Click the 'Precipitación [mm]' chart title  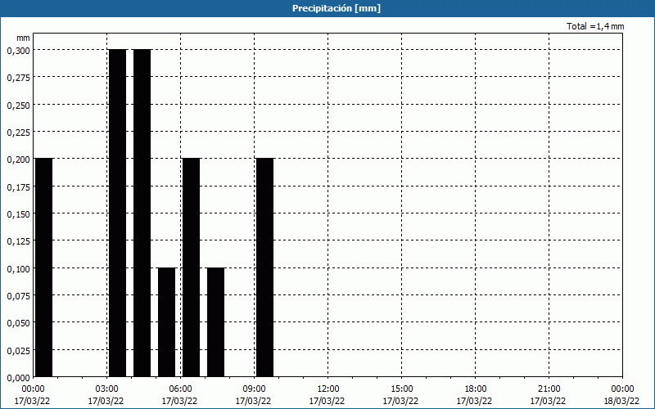point(337,8)
